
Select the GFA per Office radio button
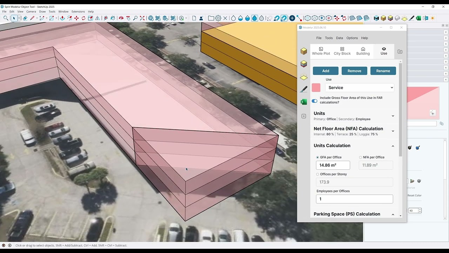[317, 157]
